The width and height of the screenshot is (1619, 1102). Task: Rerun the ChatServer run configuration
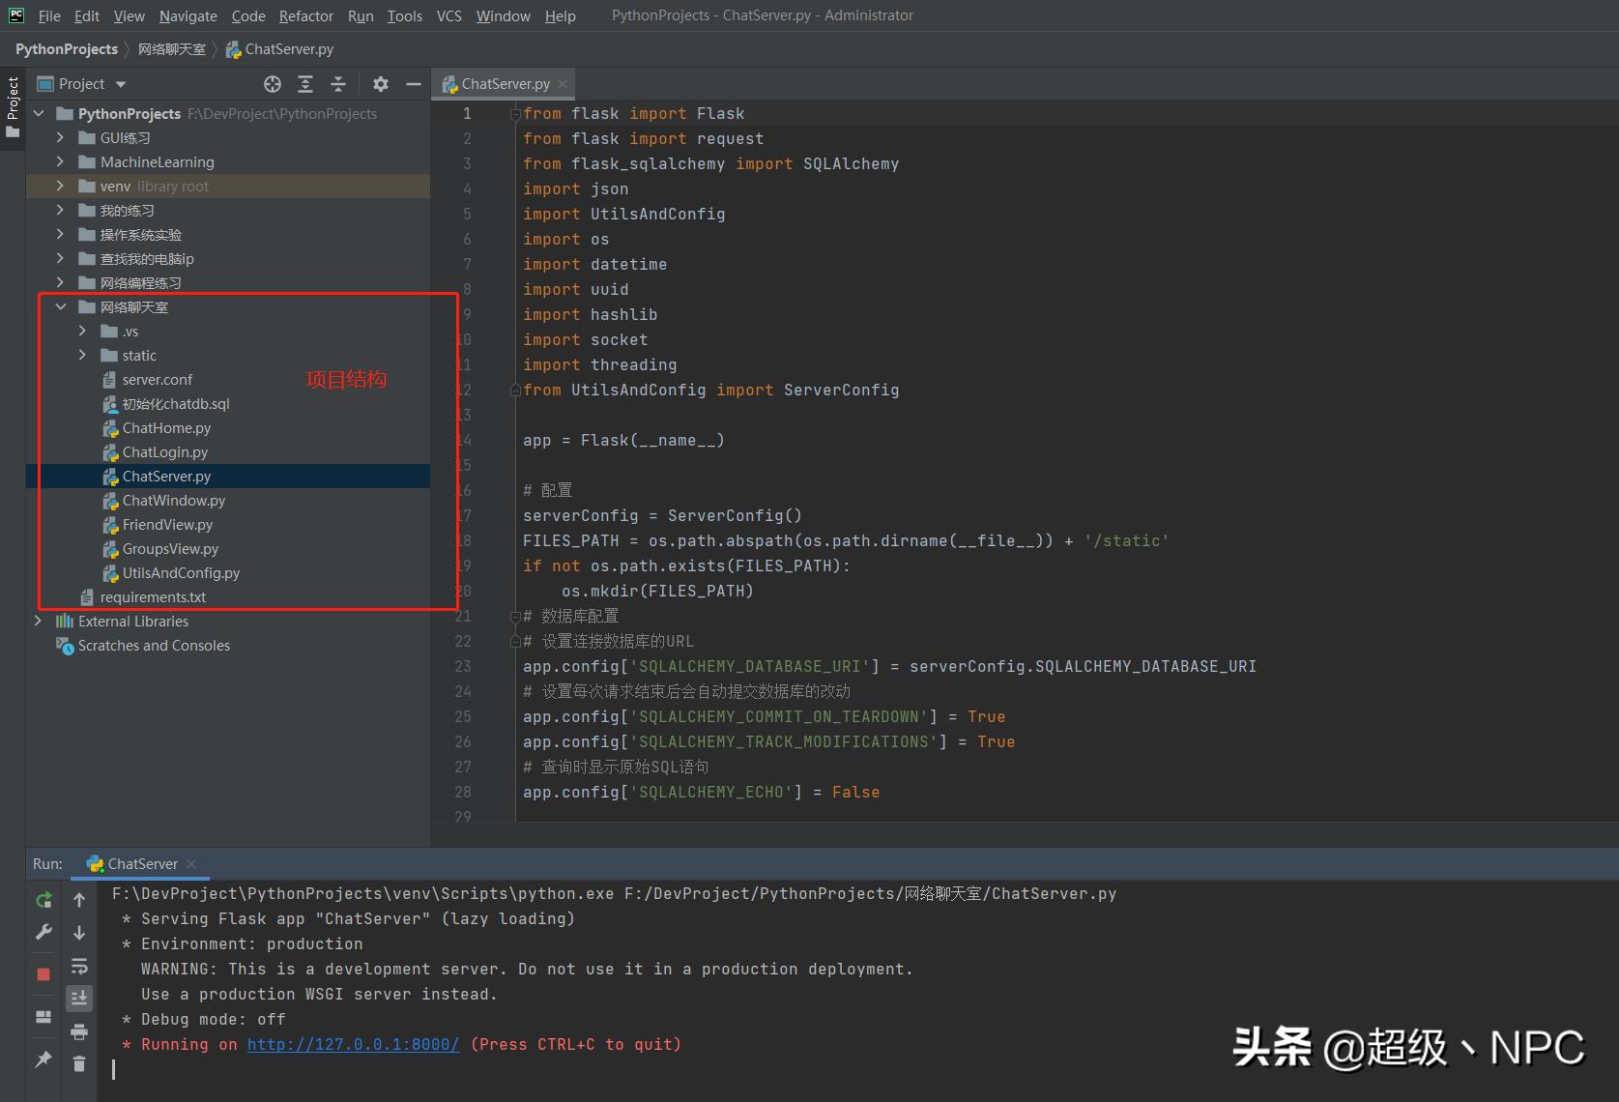[43, 900]
